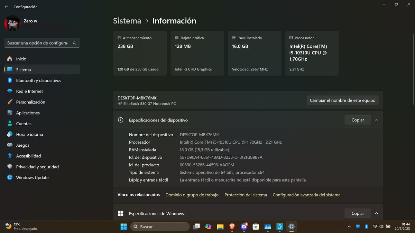Focus the 'Buscar una opción de configuración' field
The image size is (415, 233).
42,43
